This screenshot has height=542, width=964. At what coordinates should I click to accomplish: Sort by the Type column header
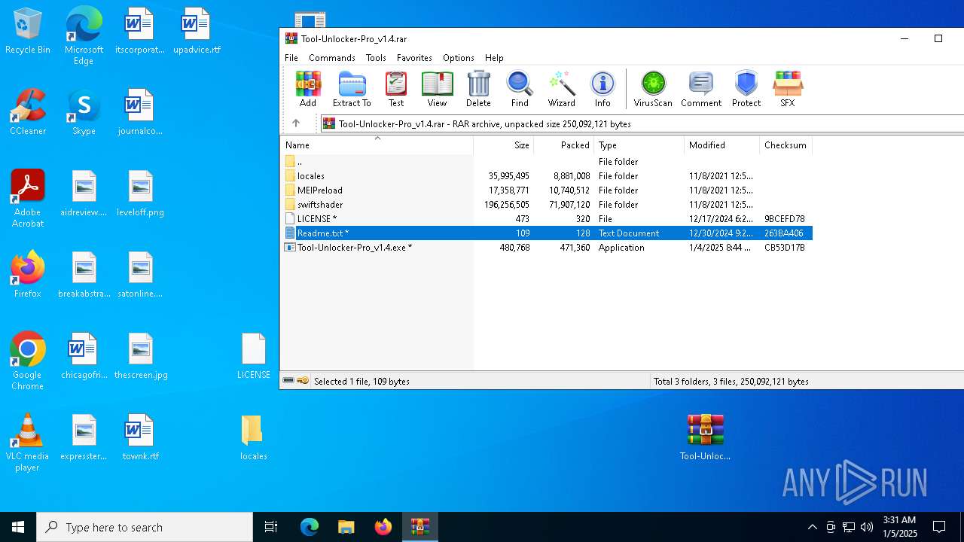[x=639, y=145]
